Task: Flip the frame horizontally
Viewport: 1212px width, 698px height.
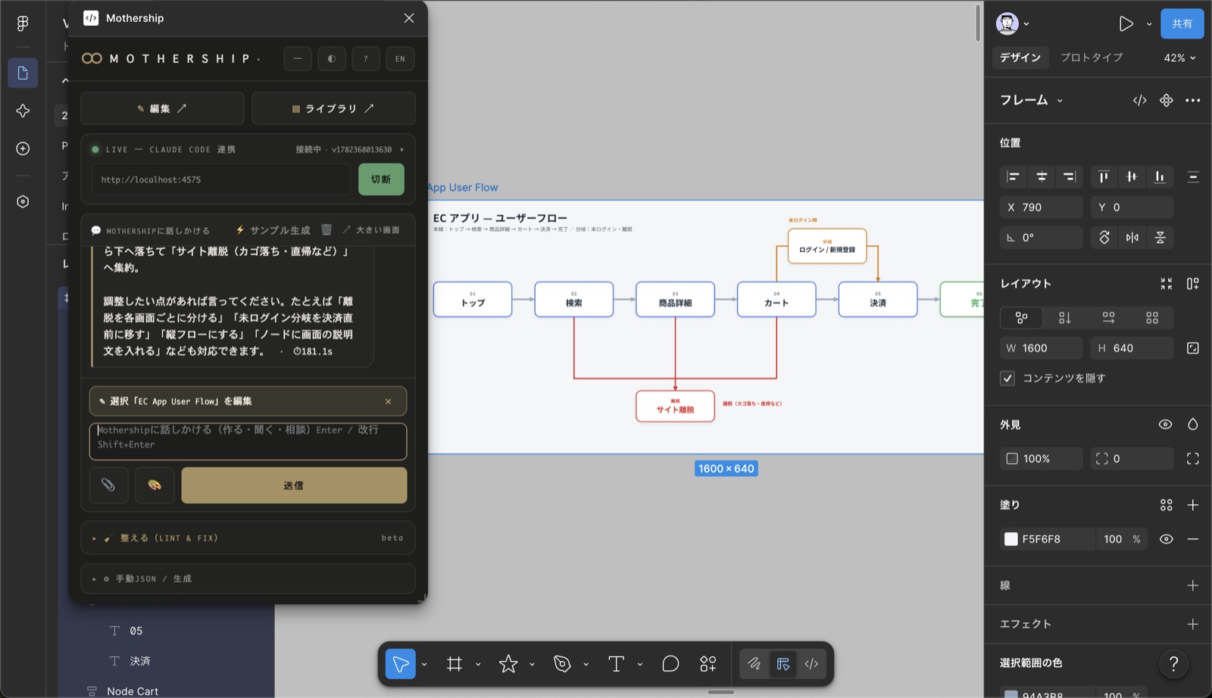Action: pyautogui.click(x=1132, y=238)
